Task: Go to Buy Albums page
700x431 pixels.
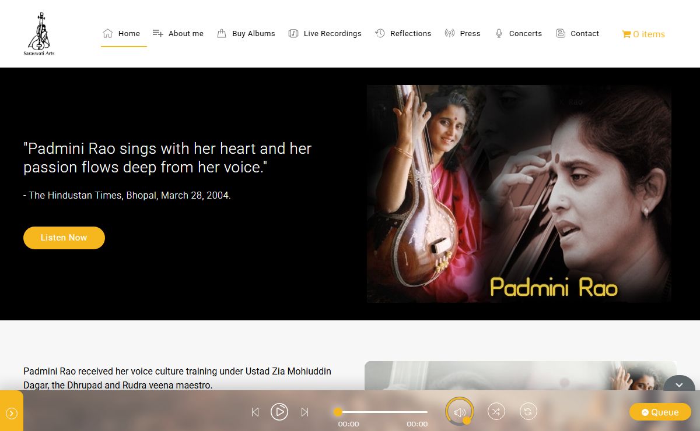Action: (246, 34)
